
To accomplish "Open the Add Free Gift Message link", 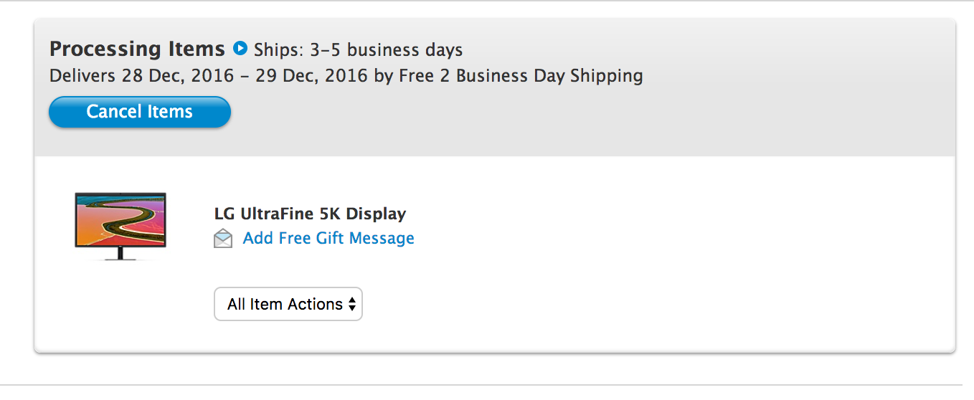I will point(328,238).
